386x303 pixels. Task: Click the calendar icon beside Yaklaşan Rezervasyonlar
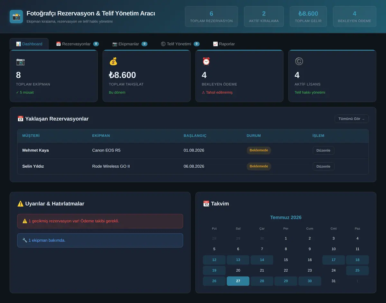pyautogui.click(x=20, y=119)
